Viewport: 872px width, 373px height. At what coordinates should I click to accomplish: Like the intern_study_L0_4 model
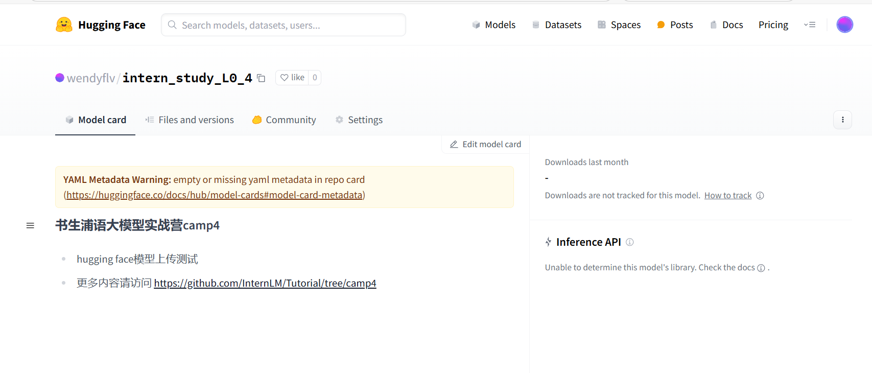coord(292,78)
